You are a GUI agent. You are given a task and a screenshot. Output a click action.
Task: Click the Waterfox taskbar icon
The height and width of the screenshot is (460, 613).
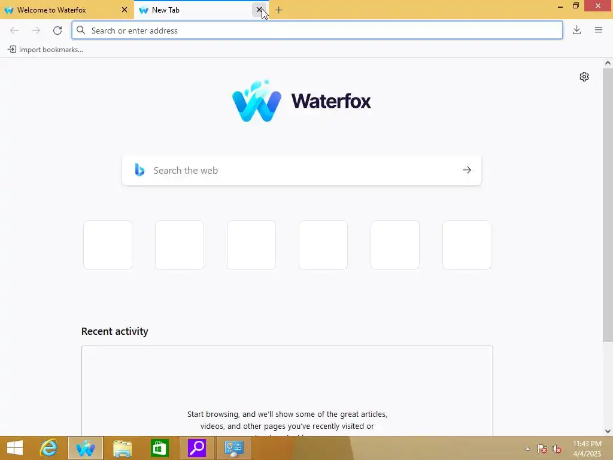(86, 448)
